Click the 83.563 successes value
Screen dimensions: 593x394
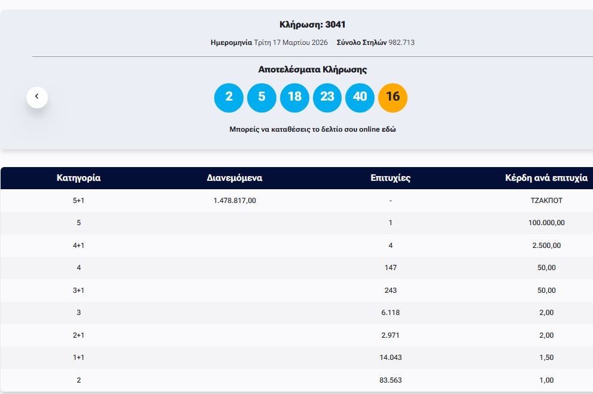click(x=390, y=380)
